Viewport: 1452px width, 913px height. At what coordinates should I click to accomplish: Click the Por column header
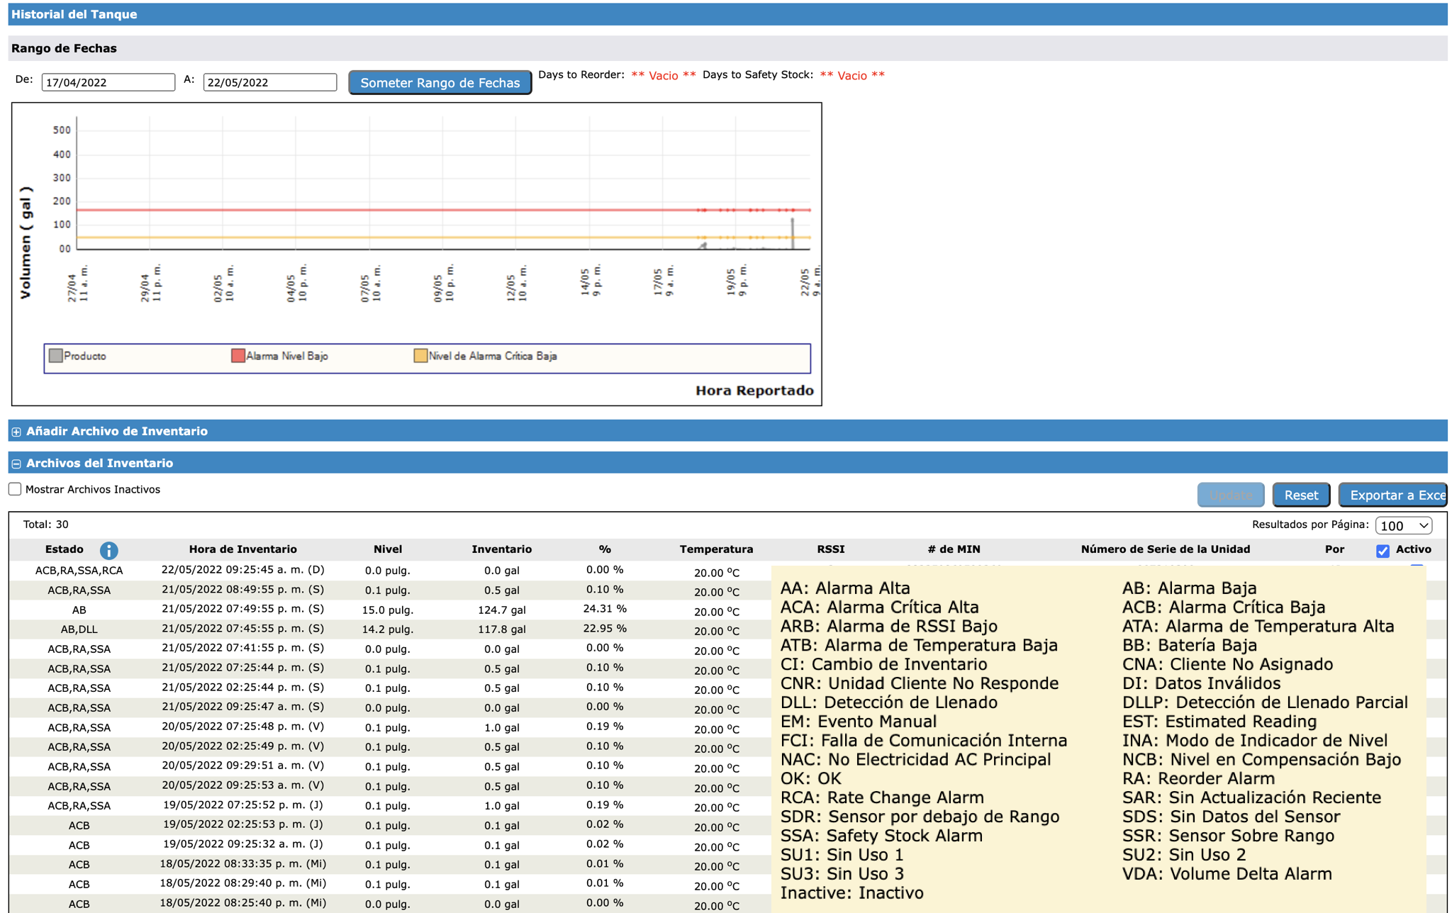pos(1334,549)
